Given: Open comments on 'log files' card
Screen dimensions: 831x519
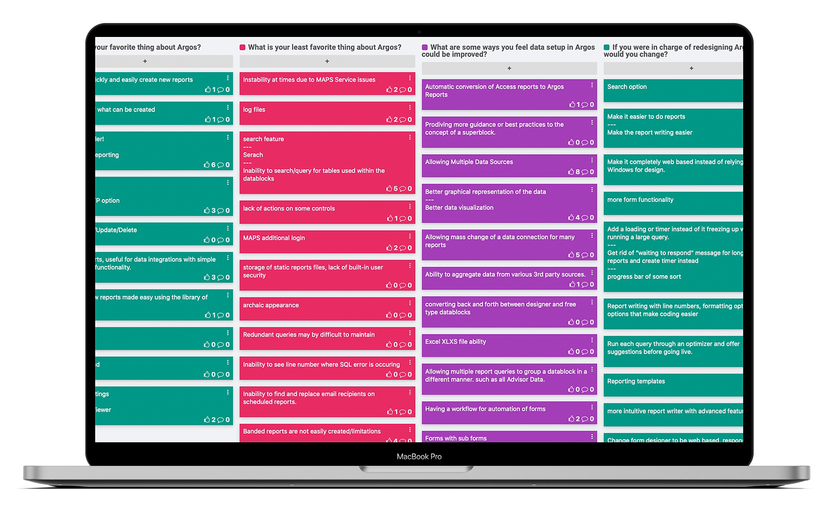Looking at the screenshot, I should pos(403,120).
